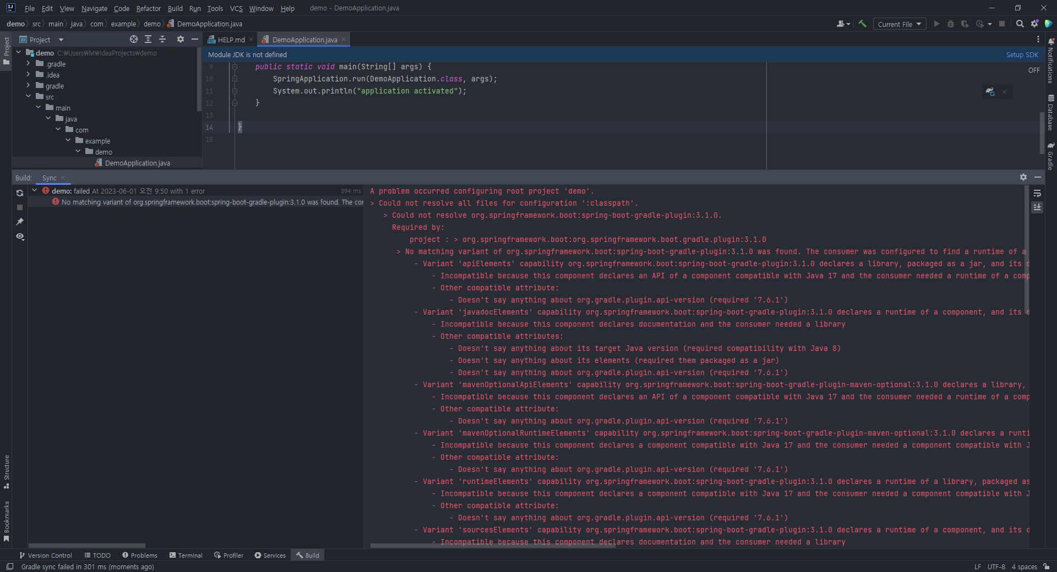Viewport: 1057px width, 572px height.
Task: Toggle soft-wrap in build output
Action: click(1037, 193)
